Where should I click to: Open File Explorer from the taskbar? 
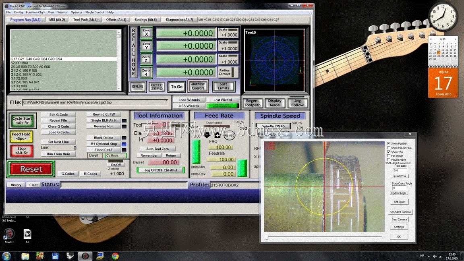click(25, 256)
